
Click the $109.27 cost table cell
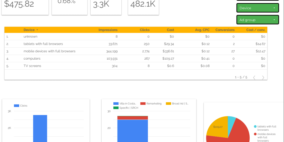168,59
